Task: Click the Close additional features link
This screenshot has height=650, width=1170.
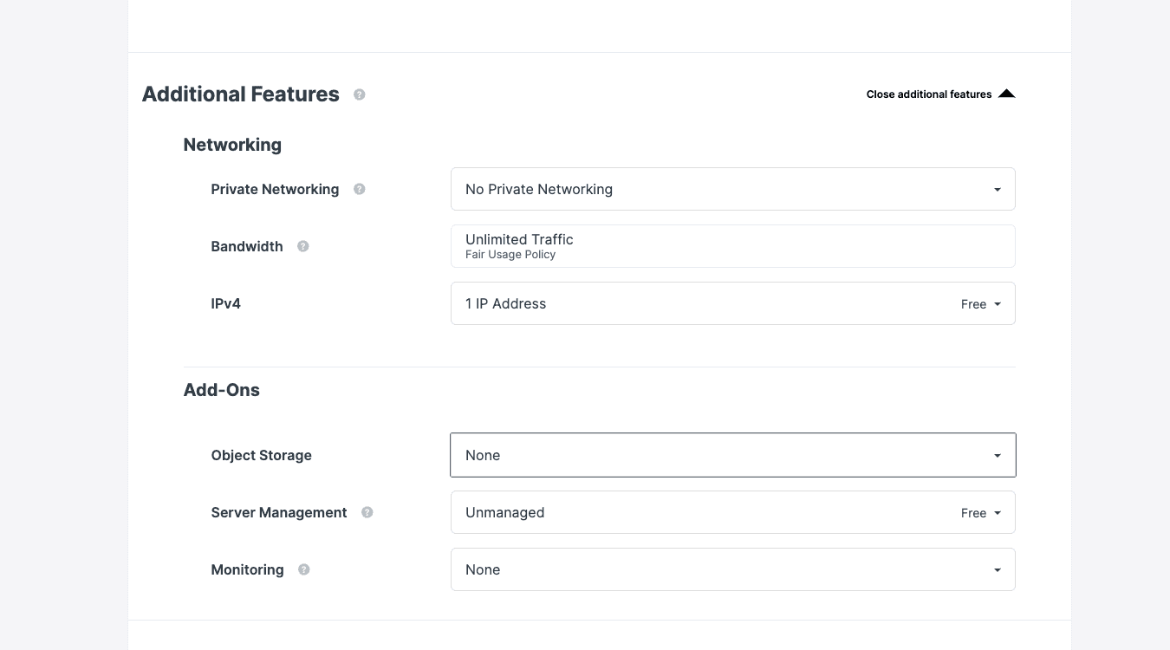Action: [928, 94]
